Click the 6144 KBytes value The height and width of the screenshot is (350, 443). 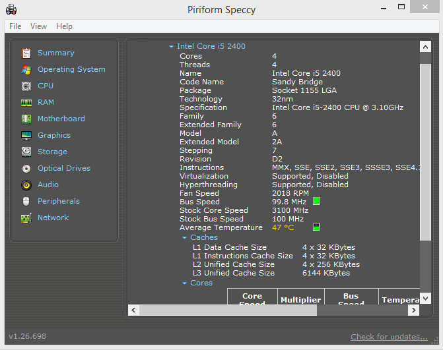(x=326, y=273)
